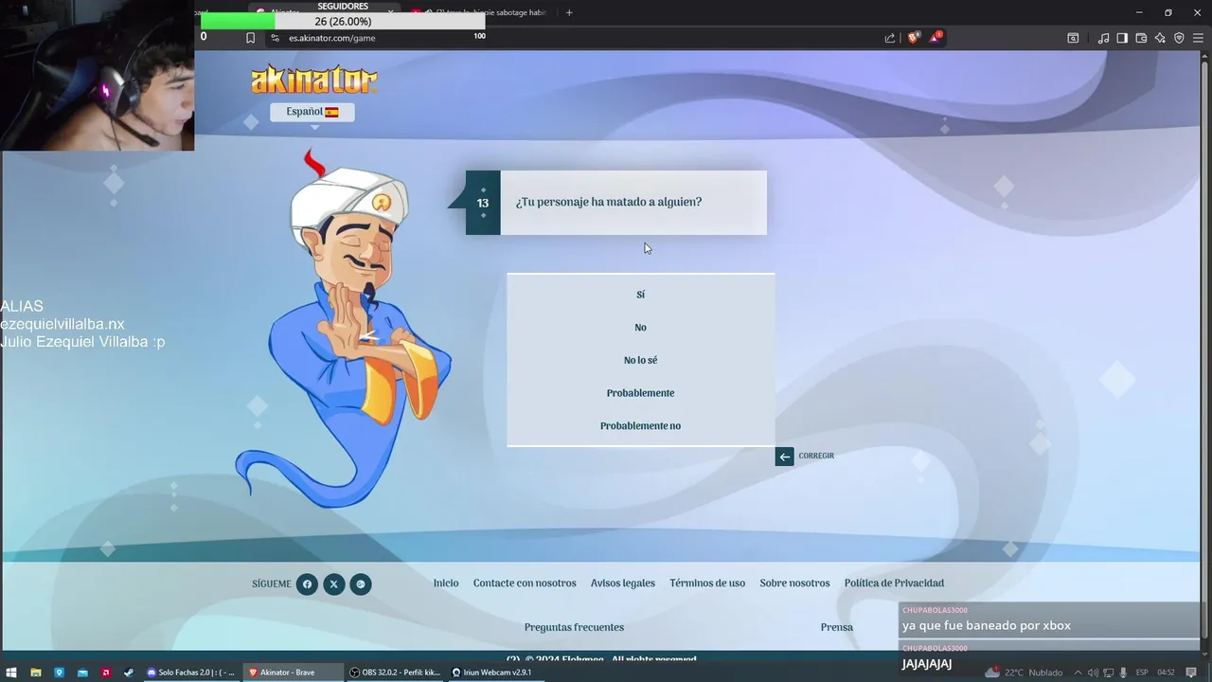Open the Windows Start menu
1212x682 pixels.
coord(12,673)
